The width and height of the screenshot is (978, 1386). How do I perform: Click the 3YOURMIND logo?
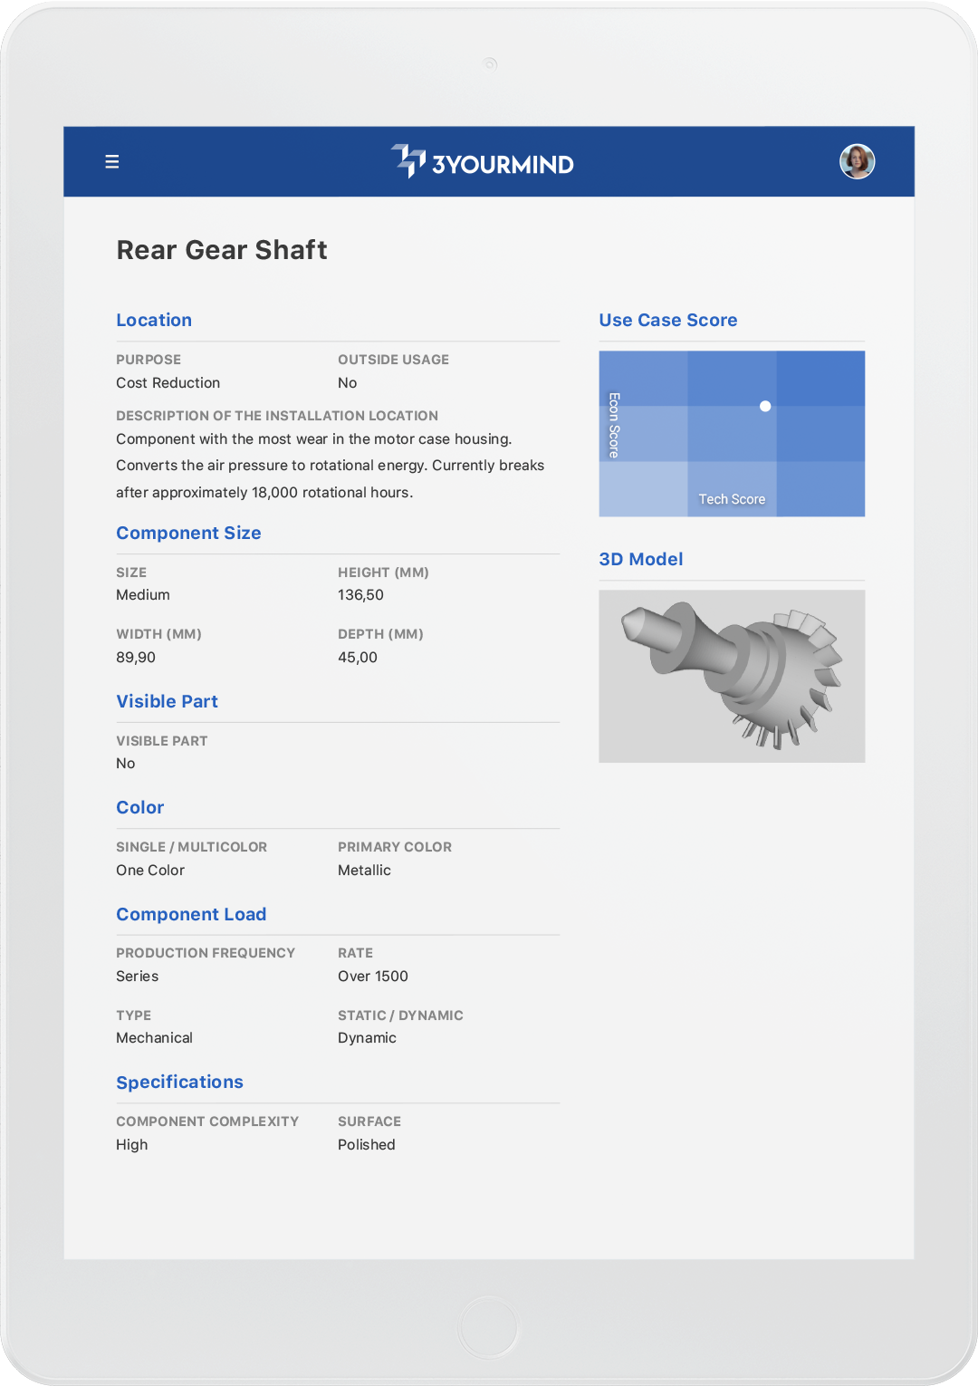pos(483,161)
